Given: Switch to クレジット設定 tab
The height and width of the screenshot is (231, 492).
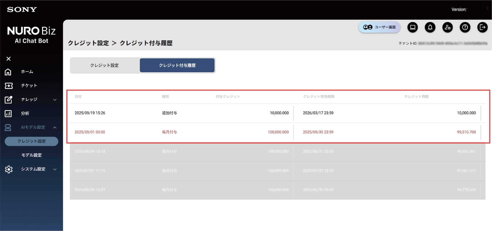Looking at the screenshot, I should coord(105,65).
